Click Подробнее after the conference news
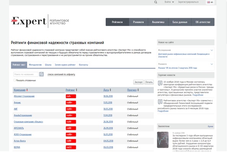Viewport: 227px width, 152px height. (198, 95)
